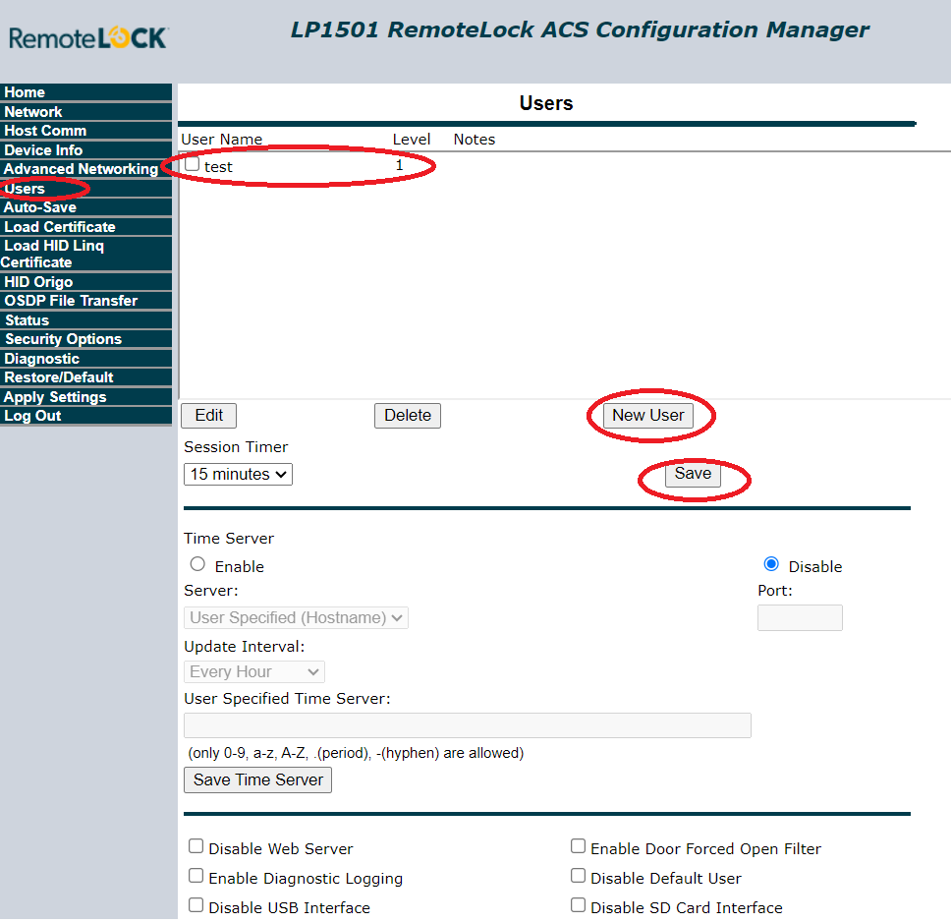Open Security Options page
This screenshot has width=951, height=923.
pos(85,338)
